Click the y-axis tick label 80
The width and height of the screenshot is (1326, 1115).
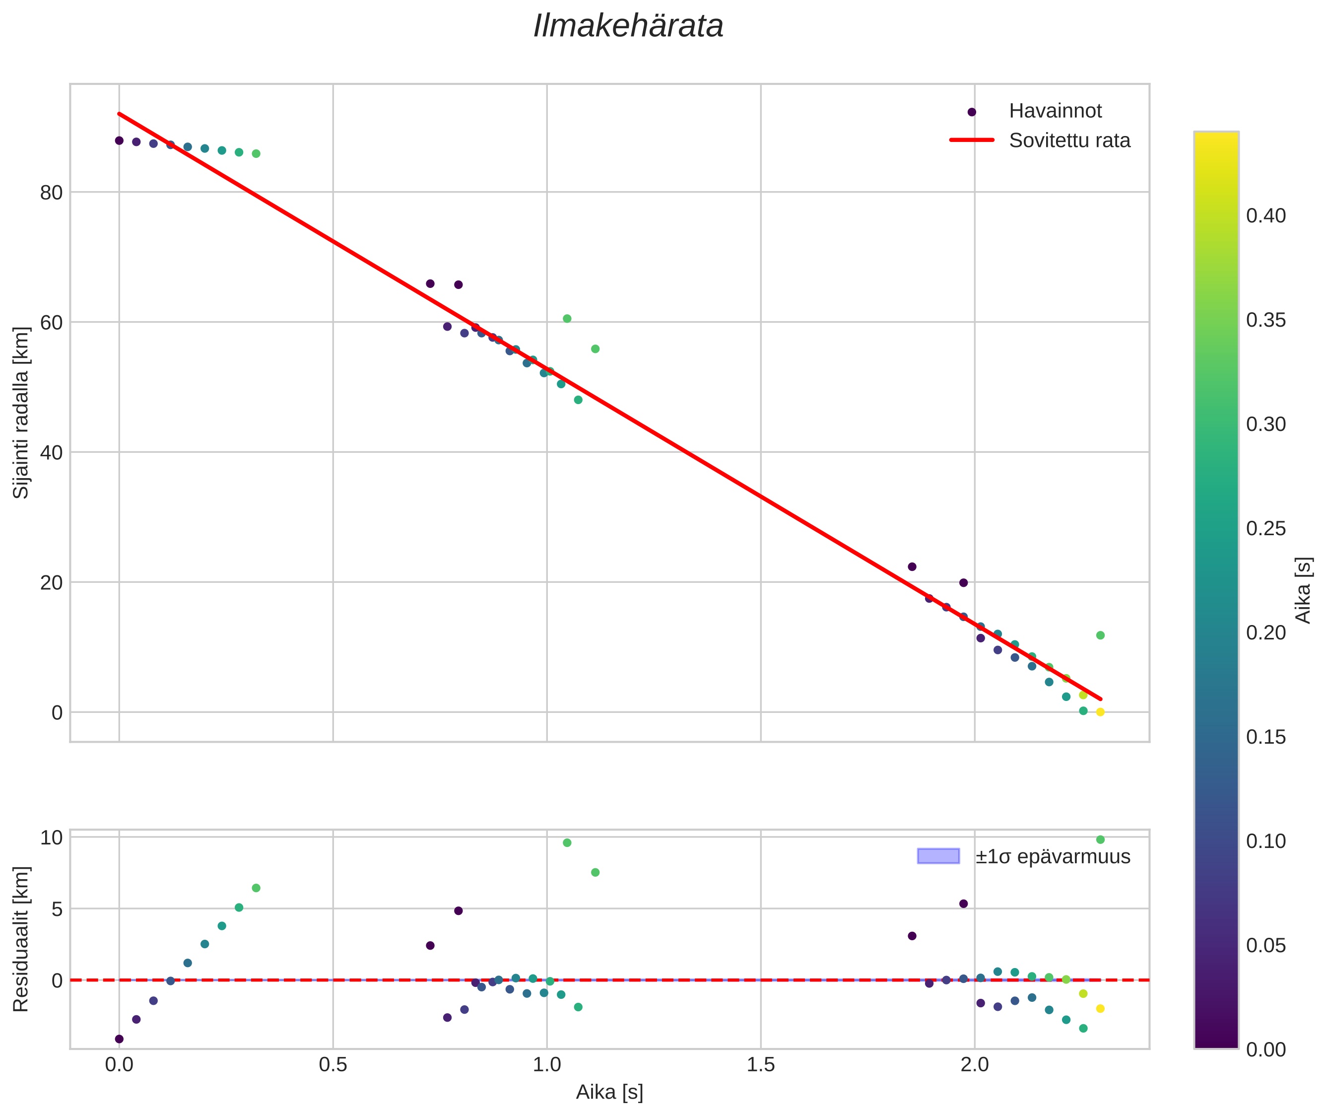tap(52, 193)
